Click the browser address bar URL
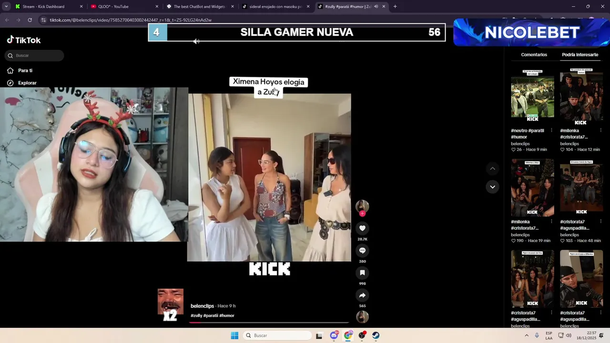 point(131,20)
